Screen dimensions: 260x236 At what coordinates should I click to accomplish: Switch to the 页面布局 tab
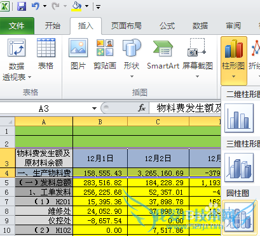(127, 26)
